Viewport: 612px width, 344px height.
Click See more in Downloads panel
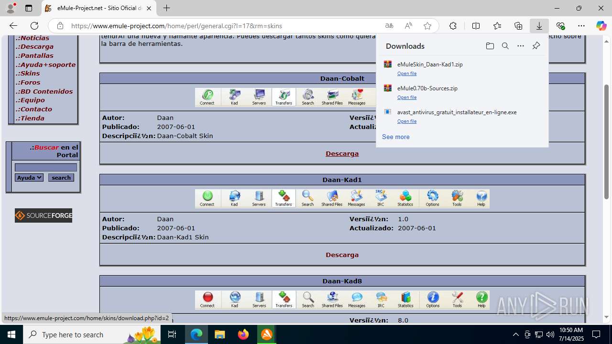coord(396,137)
